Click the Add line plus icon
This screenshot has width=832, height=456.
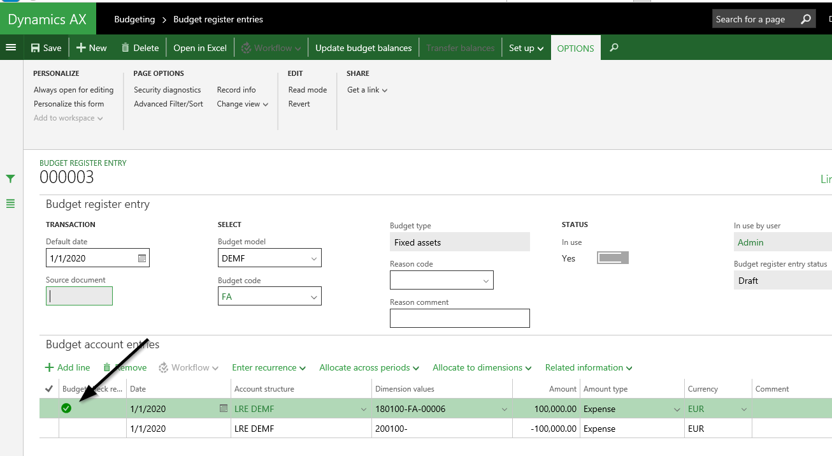tap(50, 367)
